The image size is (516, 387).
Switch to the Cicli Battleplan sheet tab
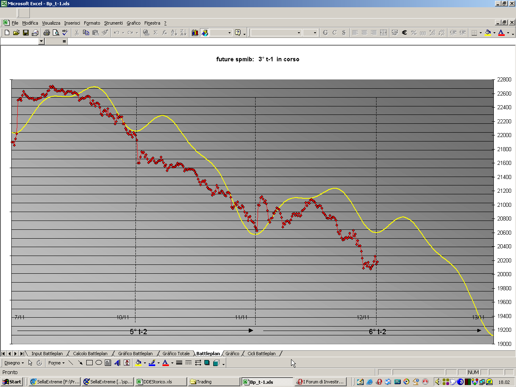click(x=262, y=354)
